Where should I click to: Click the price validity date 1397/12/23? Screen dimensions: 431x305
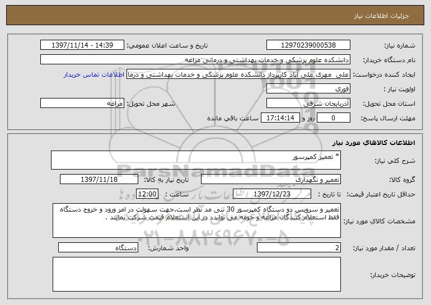pos(272,194)
